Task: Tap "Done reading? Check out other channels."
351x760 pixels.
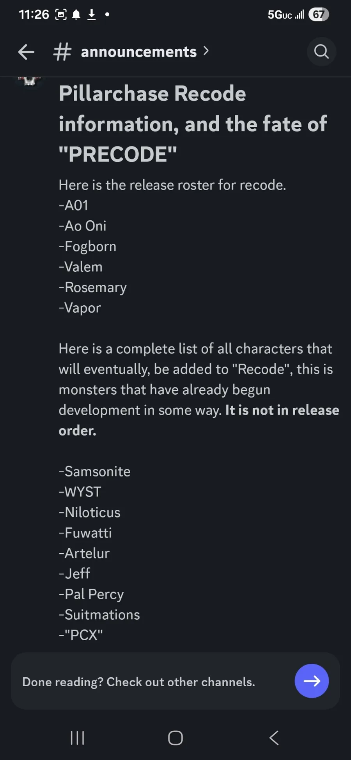Action: 138,682
